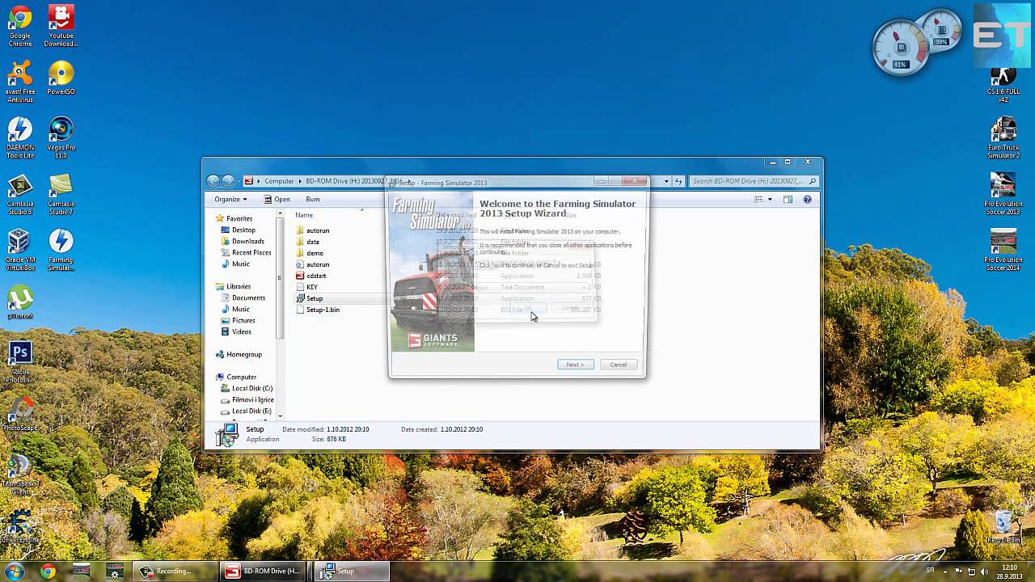Open the Windows Start button
1035x582 pixels.
pos(16,571)
